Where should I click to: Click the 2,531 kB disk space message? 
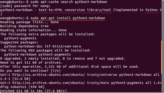70,67
